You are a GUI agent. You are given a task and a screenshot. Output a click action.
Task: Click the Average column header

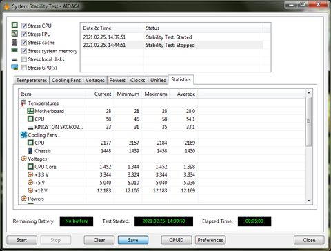click(x=183, y=94)
